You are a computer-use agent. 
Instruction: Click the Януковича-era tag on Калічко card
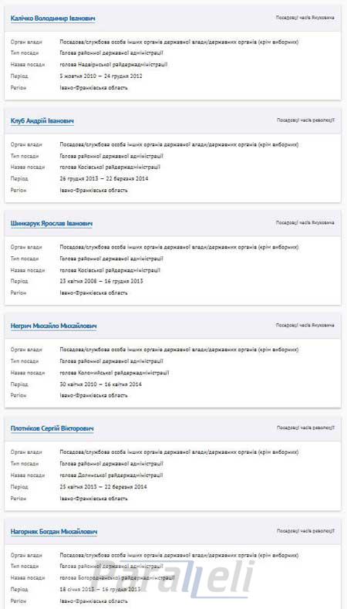point(305,18)
